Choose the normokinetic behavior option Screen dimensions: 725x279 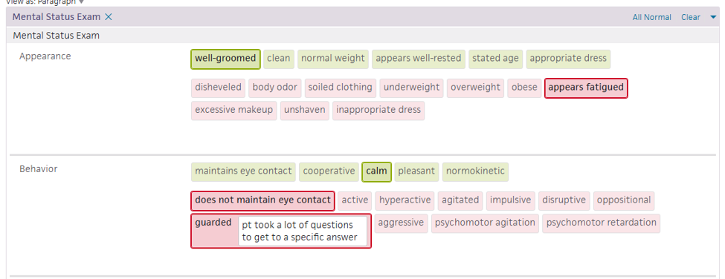(x=475, y=171)
